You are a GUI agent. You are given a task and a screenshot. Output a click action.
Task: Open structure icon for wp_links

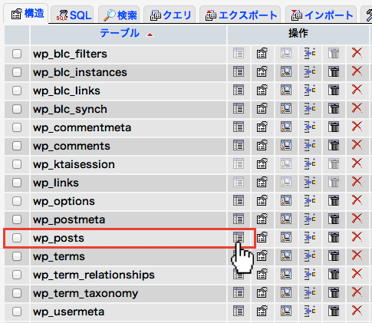(262, 183)
